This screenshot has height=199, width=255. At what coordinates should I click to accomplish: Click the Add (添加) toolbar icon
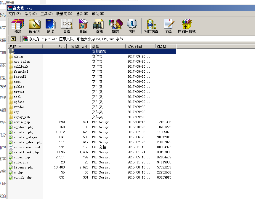(x=18, y=26)
